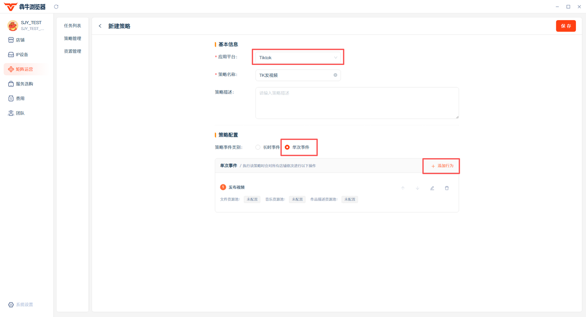Expand the SJY_TEST account profile
Viewport: 586px width, 317px height.
point(27,26)
